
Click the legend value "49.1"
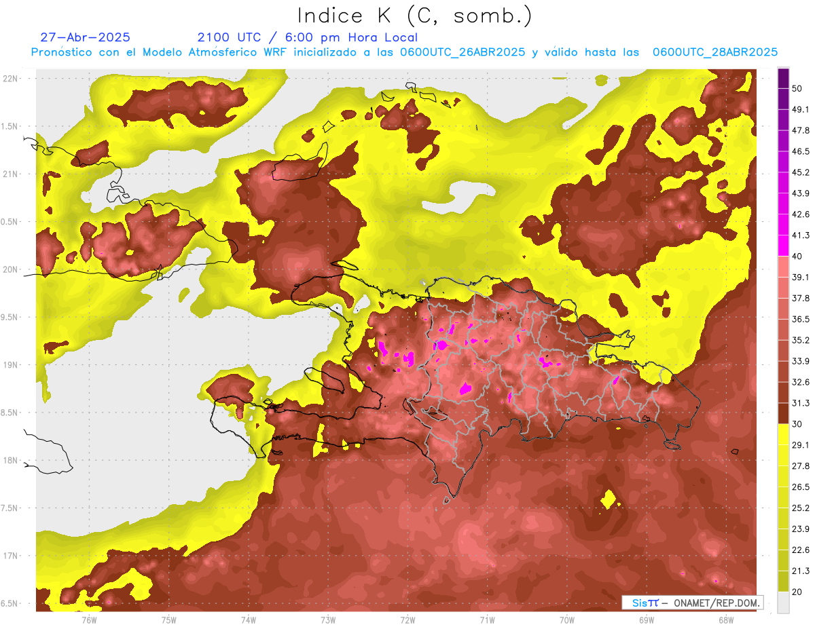pyautogui.click(x=801, y=109)
